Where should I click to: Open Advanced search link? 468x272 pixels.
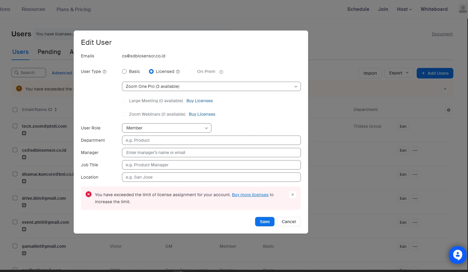click(62, 73)
